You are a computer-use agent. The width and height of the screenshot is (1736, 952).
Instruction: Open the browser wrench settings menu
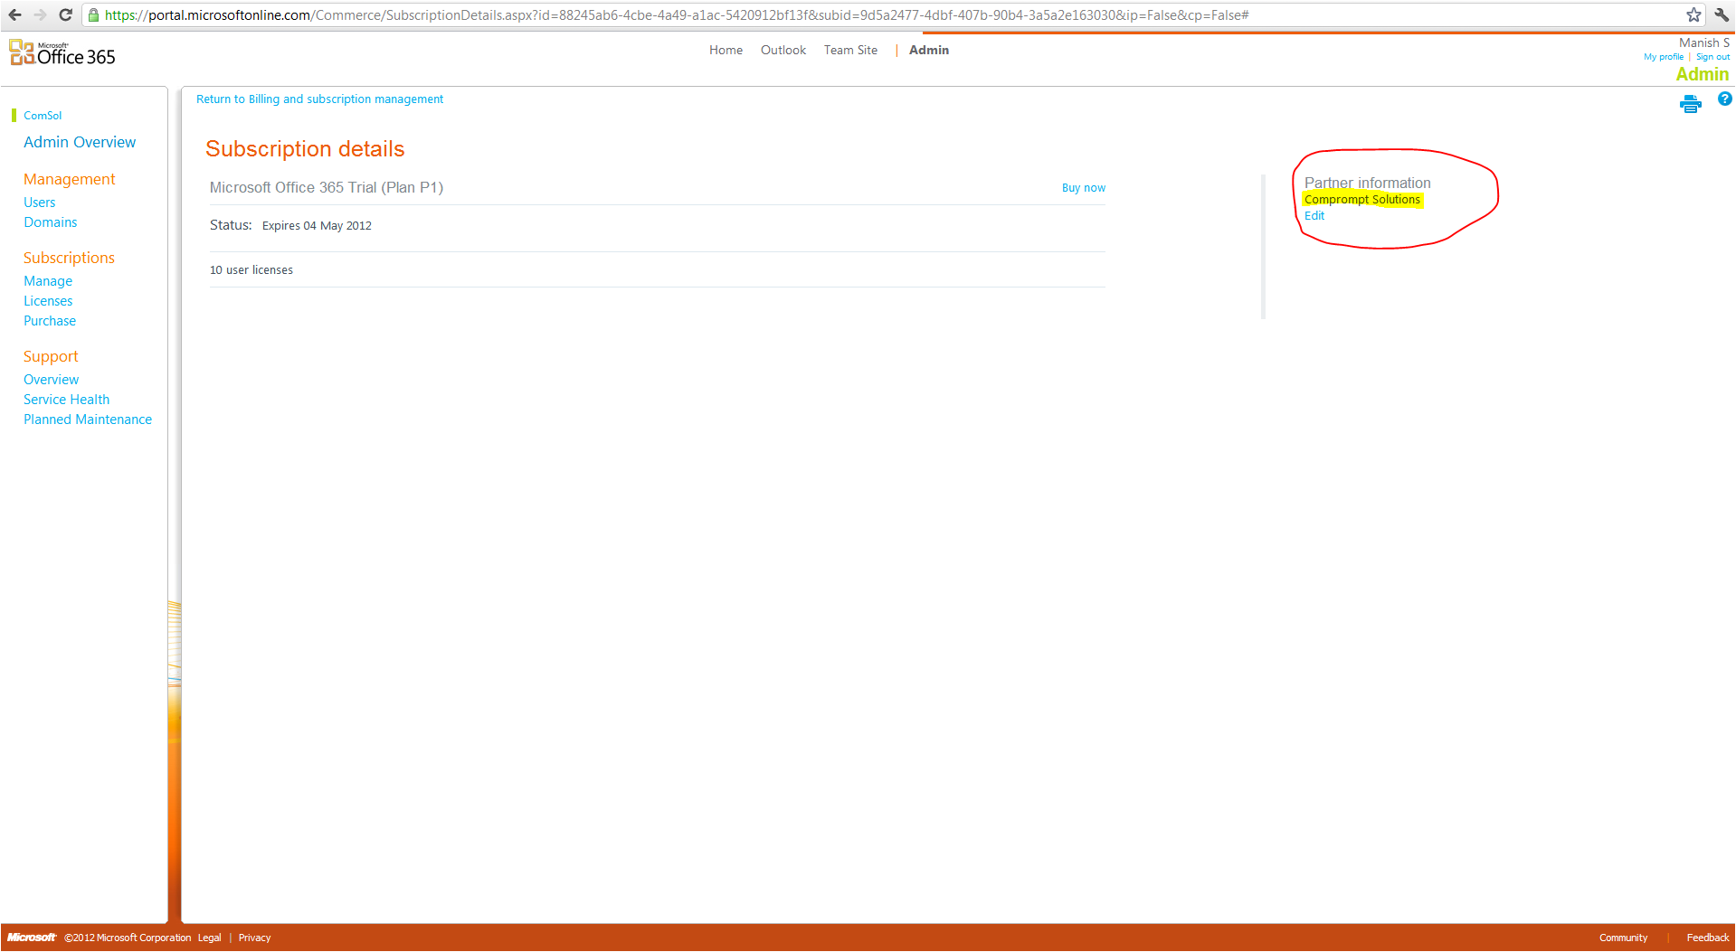point(1722,14)
